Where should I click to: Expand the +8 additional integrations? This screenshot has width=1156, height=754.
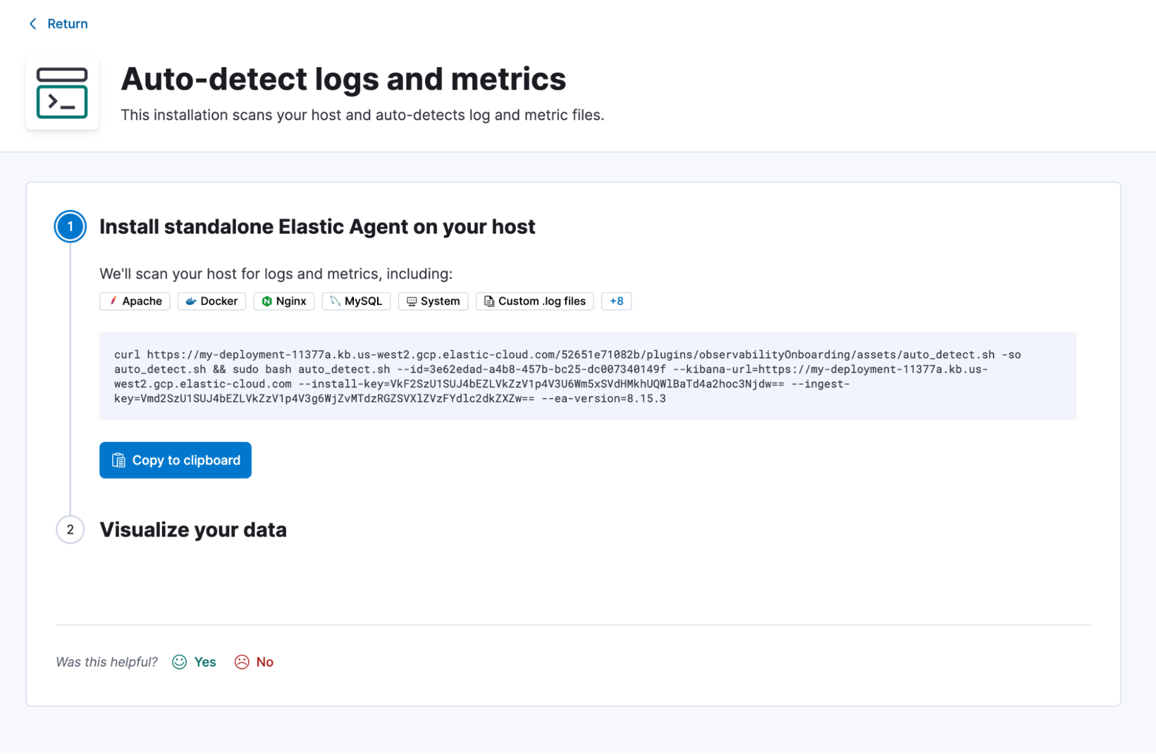[615, 301]
